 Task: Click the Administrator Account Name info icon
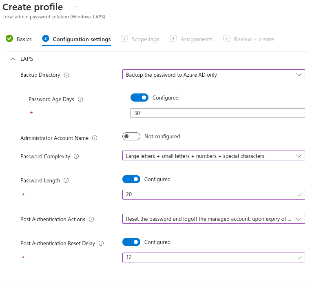(x=95, y=138)
